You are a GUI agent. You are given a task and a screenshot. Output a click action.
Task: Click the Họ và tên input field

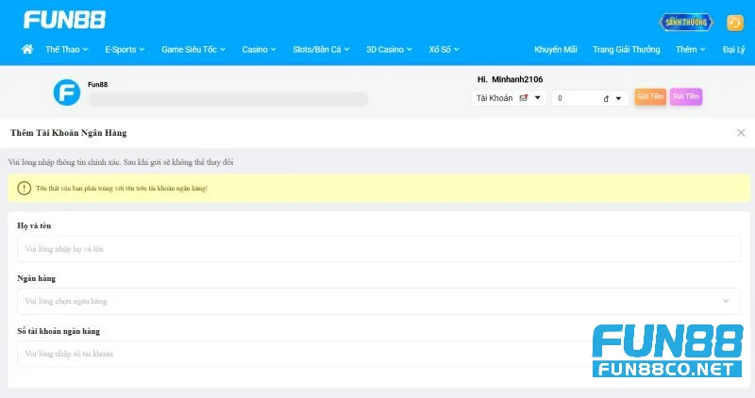[377, 249]
